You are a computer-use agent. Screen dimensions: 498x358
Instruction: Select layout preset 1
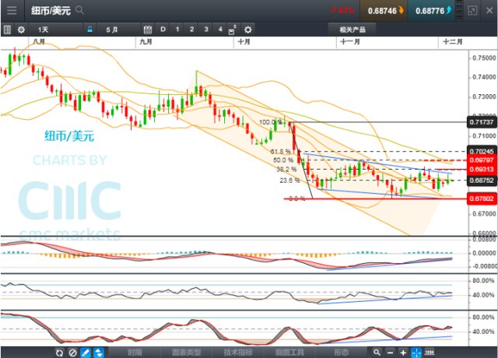(177, 30)
